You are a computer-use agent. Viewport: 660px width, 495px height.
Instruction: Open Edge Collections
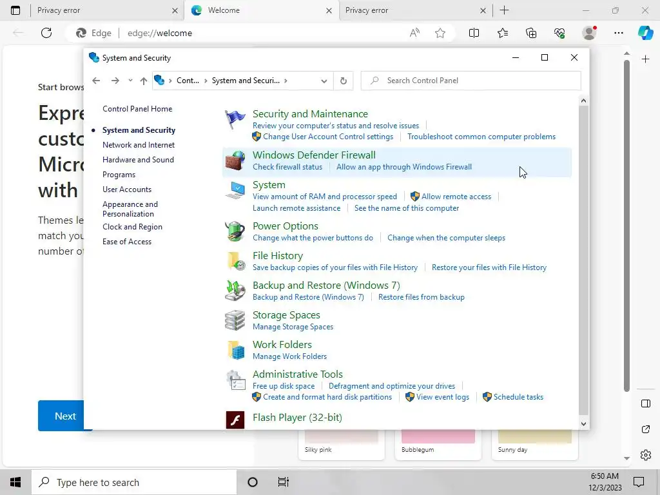coord(531,33)
